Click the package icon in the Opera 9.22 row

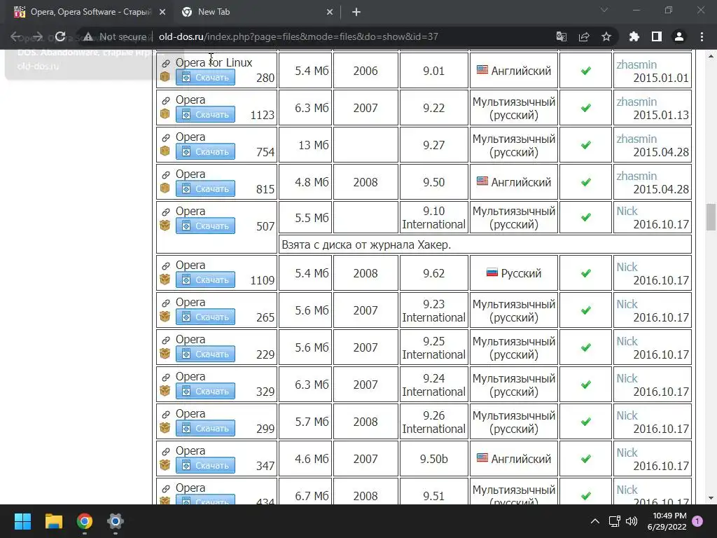point(165,113)
